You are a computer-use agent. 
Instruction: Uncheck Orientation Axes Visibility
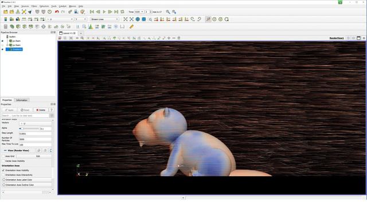3,171
